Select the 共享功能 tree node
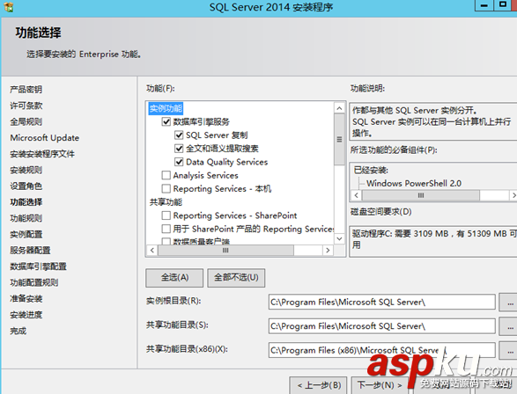Screen dimensions: 517x394 click(166, 202)
